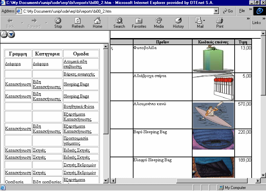Click the IE page icon in status bar
This screenshot has width=266, height=191.
point(3,188)
